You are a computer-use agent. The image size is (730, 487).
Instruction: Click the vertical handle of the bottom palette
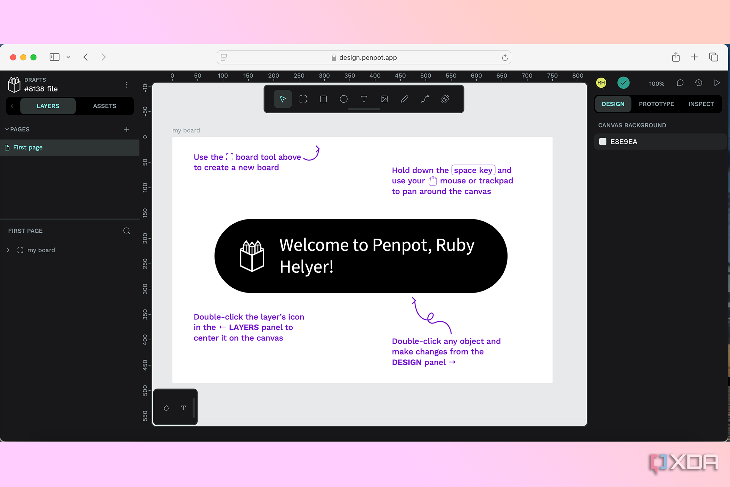tap(194, 408)
